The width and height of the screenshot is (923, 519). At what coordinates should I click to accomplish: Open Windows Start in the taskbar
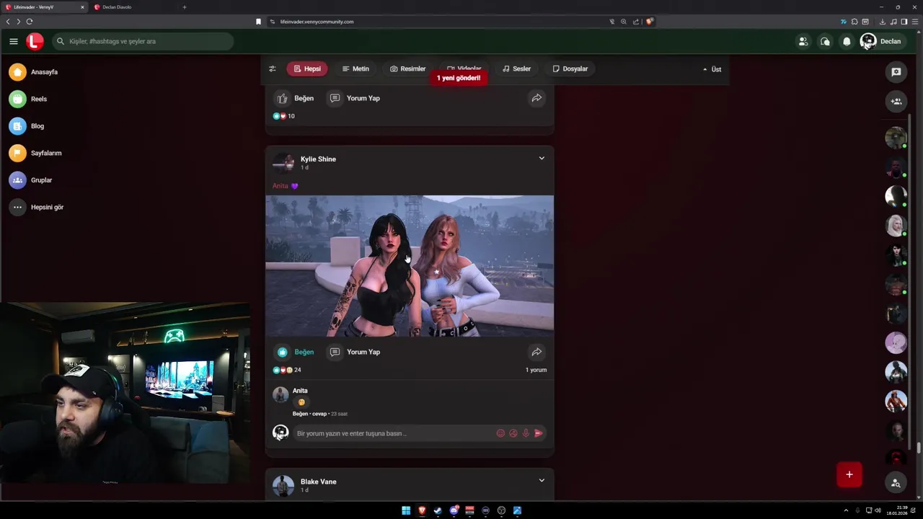click(x=406, y=510)
